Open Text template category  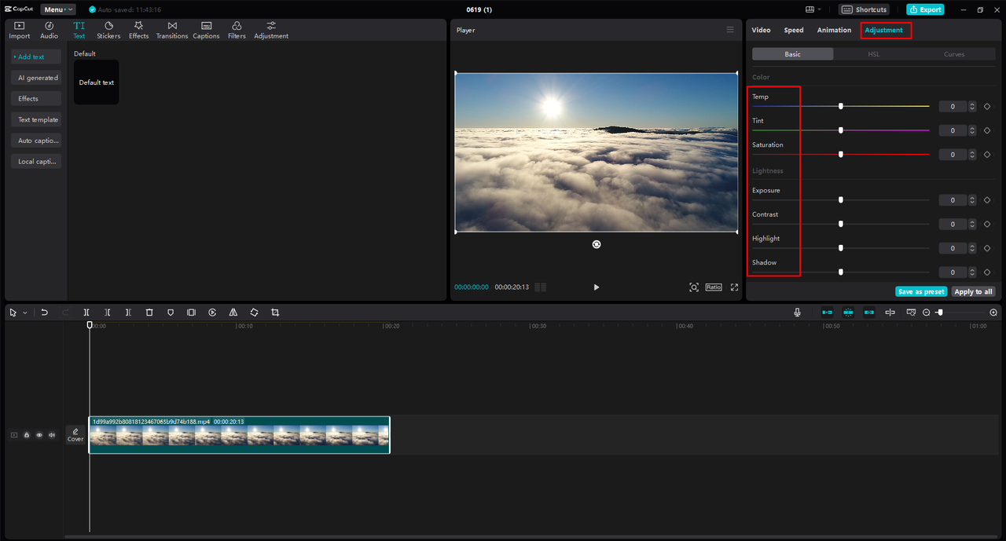tap(36, 119)
